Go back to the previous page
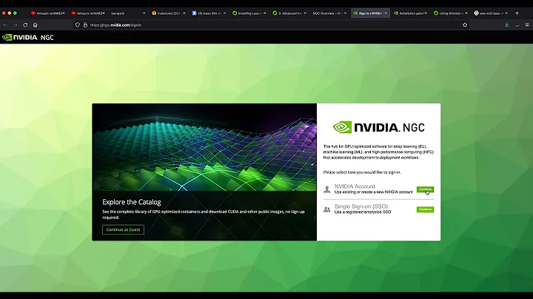This screenshot has height=299, width=533. pos(5,25)
